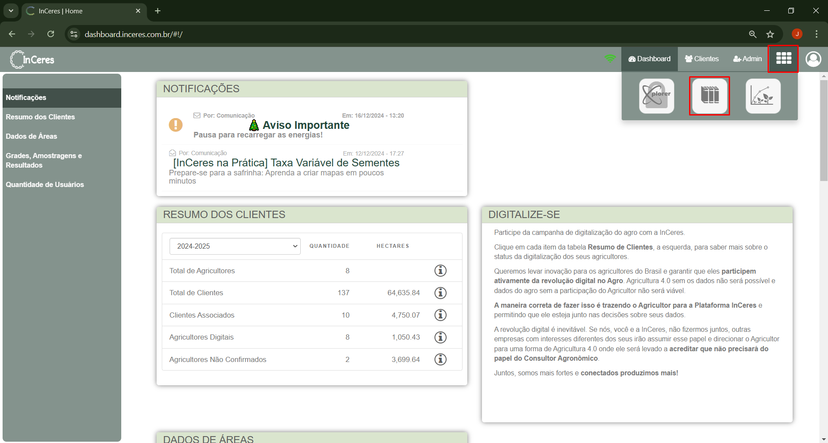Open the Explorer app icon
Viewport: 828px width, 443px height.
coord(656,96)
